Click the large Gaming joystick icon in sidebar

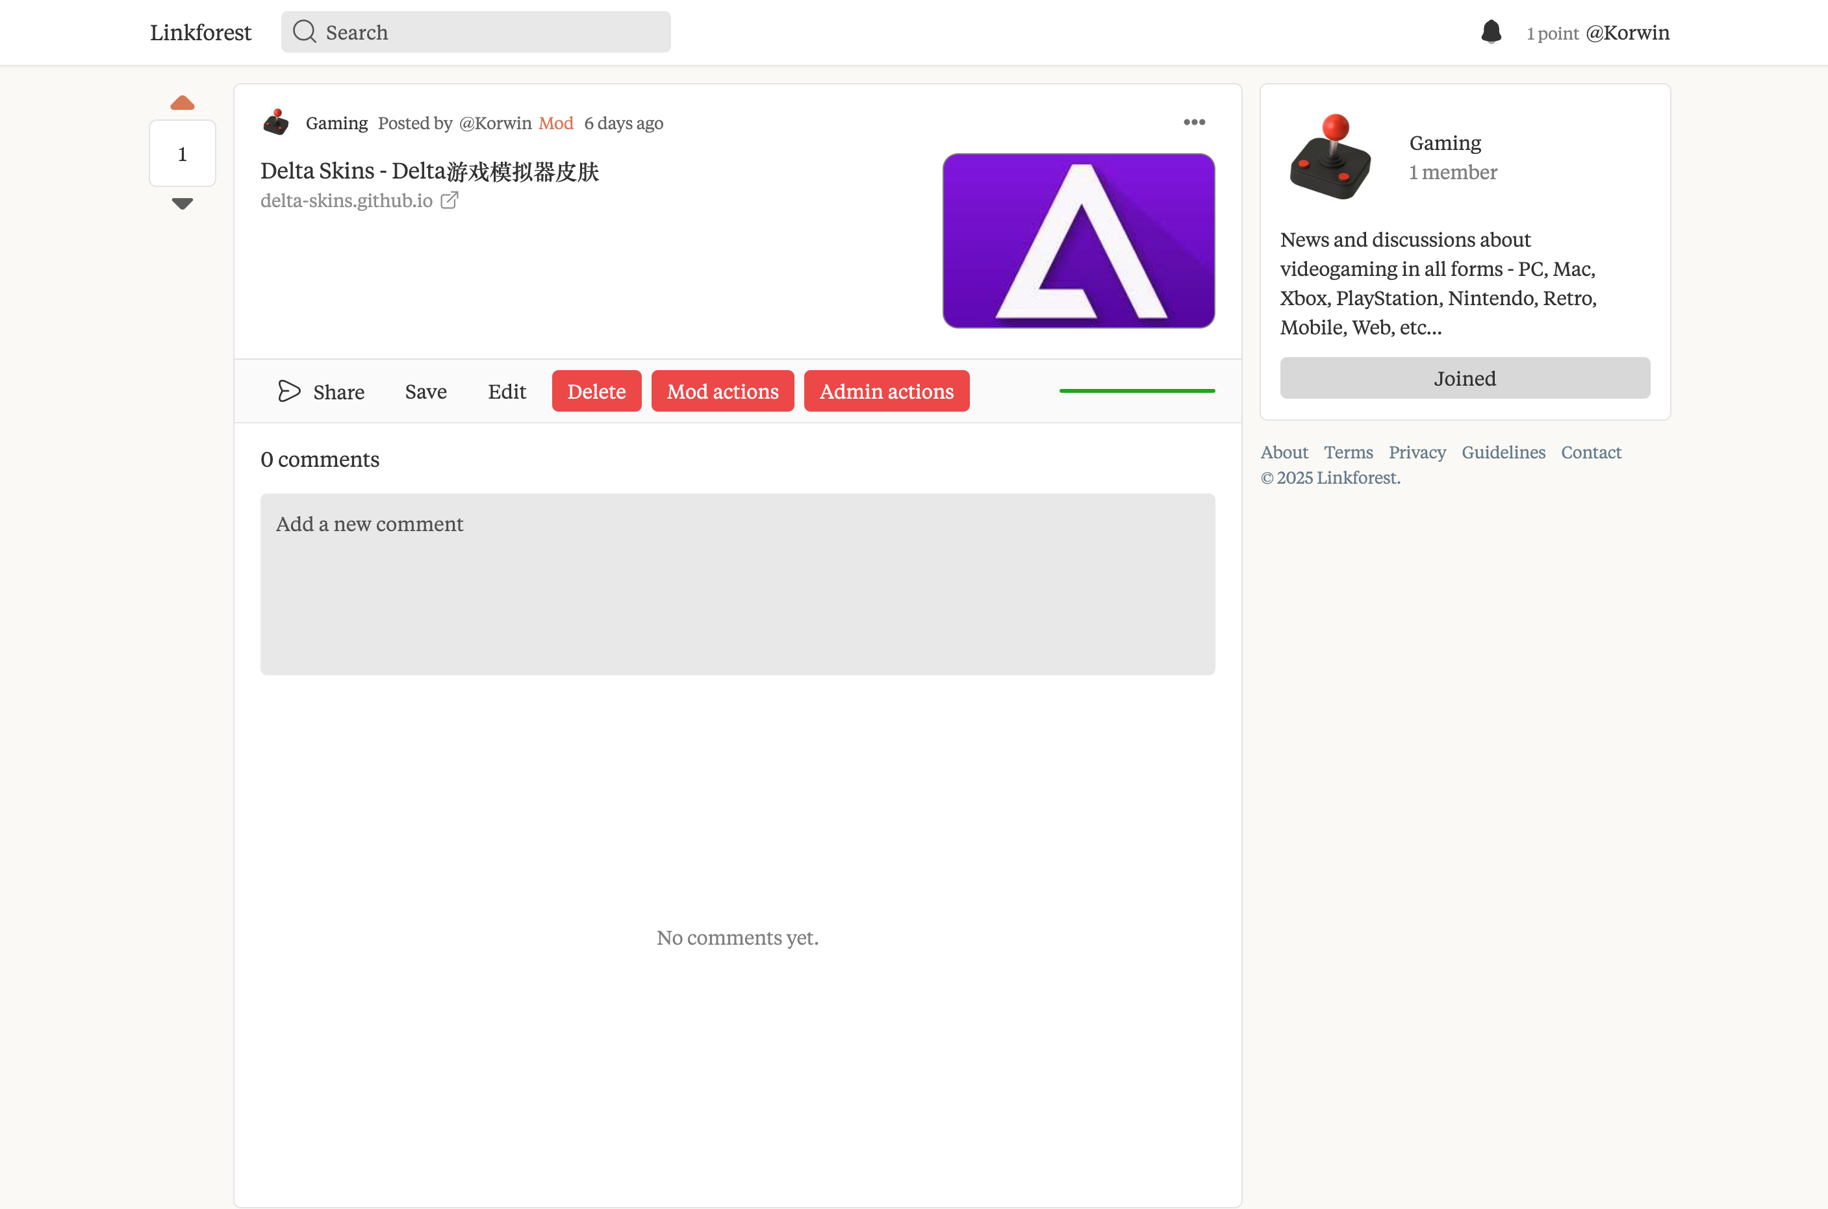1330,157
